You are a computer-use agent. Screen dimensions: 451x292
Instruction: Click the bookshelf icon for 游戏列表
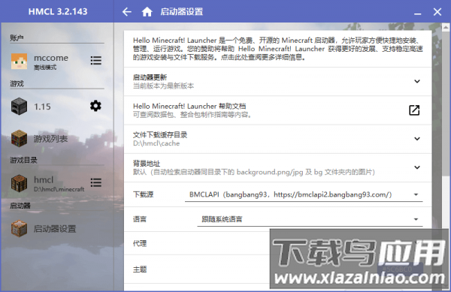(x=19, y=138)
